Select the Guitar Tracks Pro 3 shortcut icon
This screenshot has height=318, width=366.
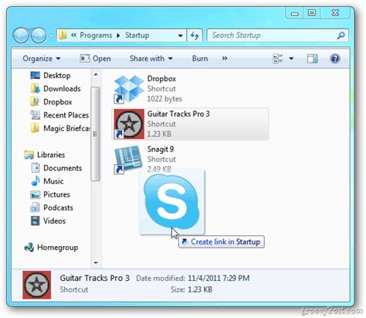(x=129, y=124)
